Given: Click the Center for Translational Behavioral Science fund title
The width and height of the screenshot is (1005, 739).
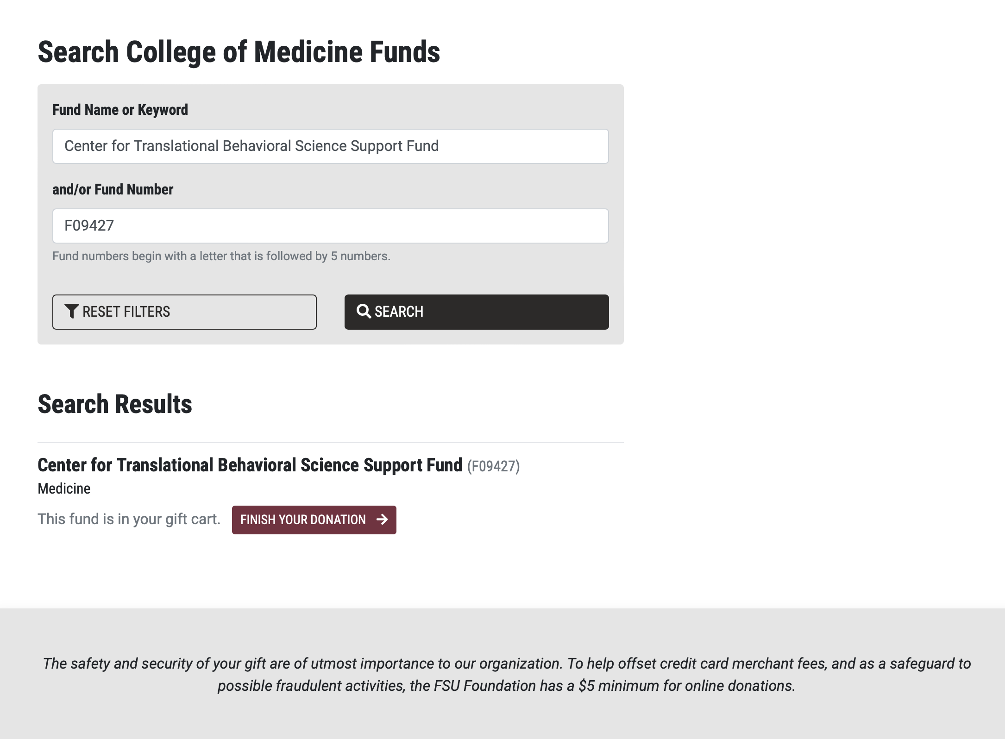Looking at the screenshot, I should point(249,465).
